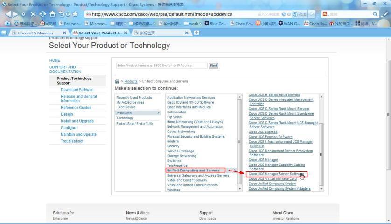Click the undo-closed-tab arrow icon
Screen dimensions: 391x224
pos(61,14)
